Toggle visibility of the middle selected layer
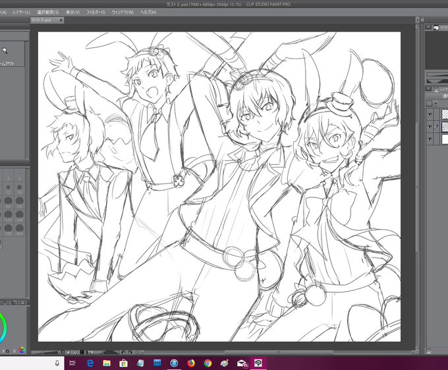This screenshot has height=370, width=448. coord(430,127)
